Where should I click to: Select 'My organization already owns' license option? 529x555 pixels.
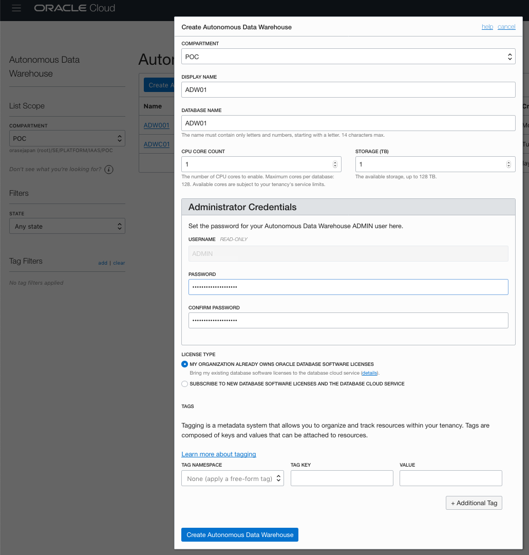(x=185, y=364)
